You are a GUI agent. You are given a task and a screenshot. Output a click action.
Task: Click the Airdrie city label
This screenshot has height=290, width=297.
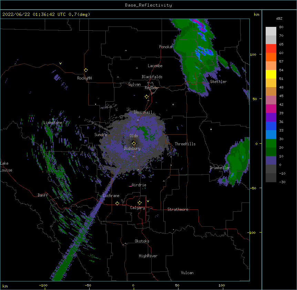139,185
